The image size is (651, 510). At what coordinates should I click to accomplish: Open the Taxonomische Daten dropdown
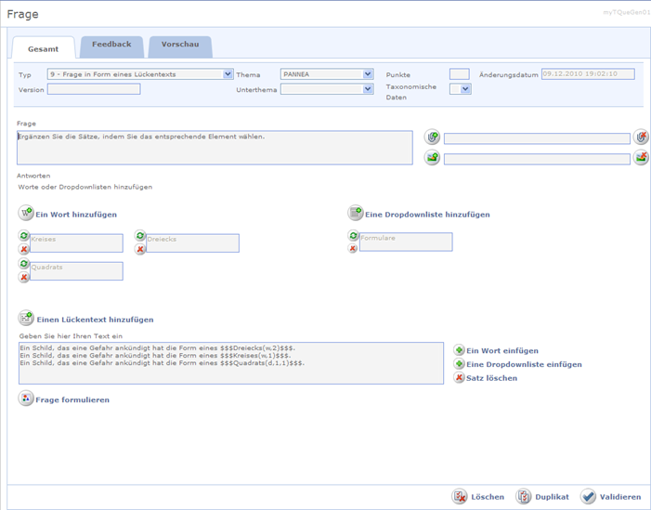(x=465, y=89)
